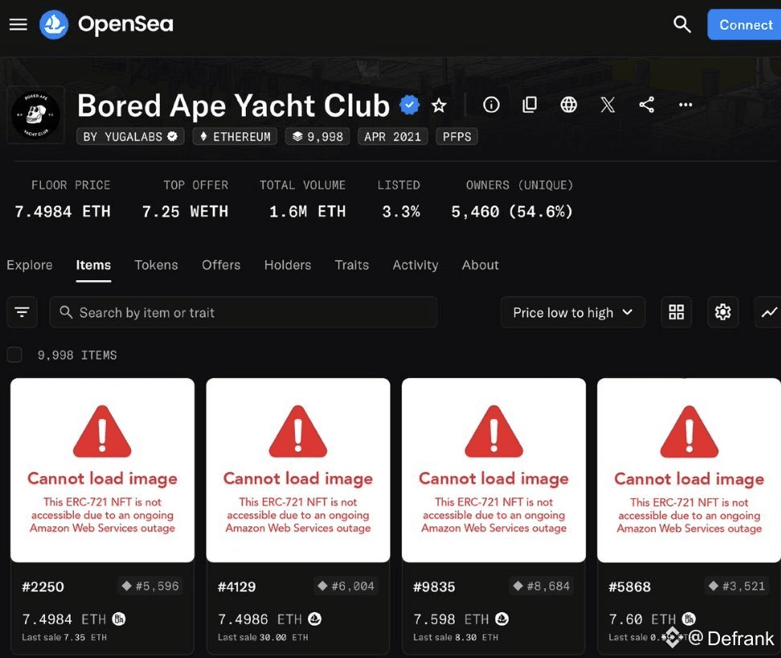
Task: Open the hamburger navigation menu
Action: tap(18, 24)
